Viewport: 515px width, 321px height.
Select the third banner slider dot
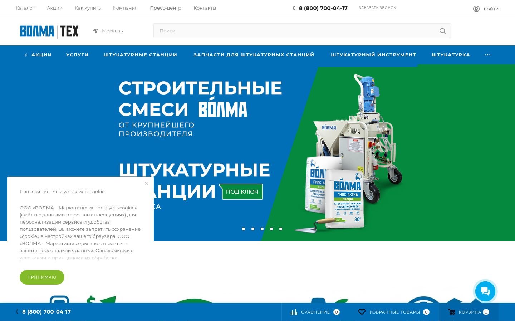(x=262, y=229)
